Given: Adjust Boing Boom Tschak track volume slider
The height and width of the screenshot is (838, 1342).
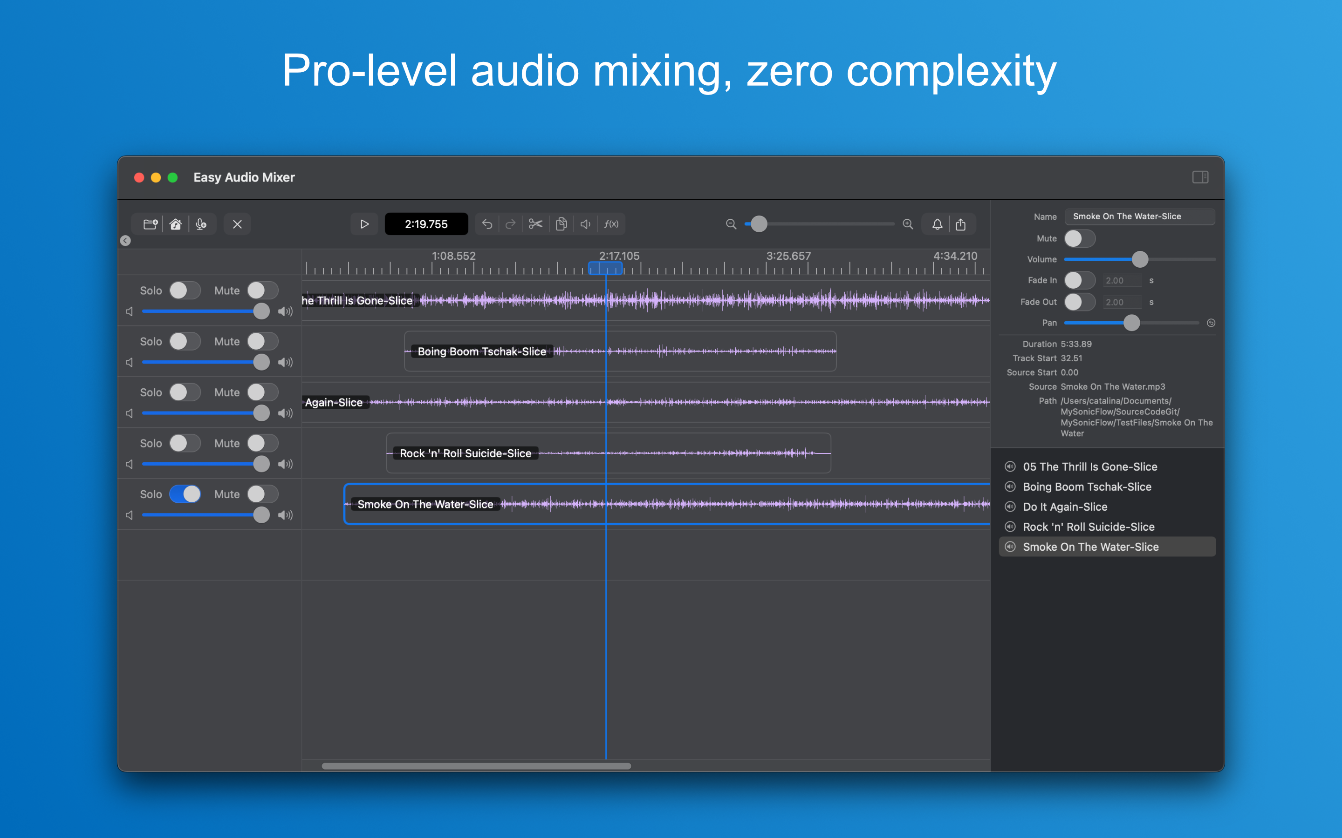Looking at the screenshot, I should (x=205, y=363).
